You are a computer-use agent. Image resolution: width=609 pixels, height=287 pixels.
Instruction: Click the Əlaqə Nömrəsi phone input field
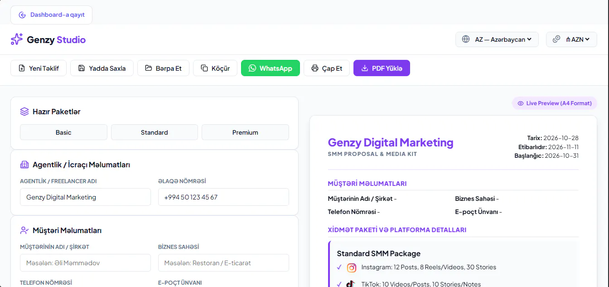click(223, 197)
